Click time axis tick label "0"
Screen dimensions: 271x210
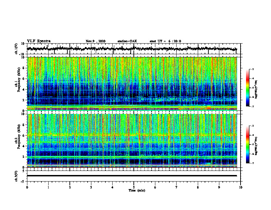pos(27,187)
